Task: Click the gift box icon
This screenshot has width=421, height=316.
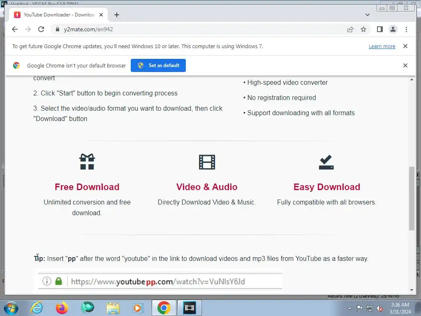Action: [x=87, y=162]
